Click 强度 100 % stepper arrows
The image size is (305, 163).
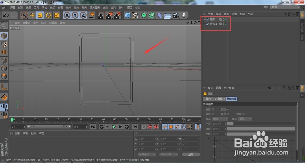225,129
